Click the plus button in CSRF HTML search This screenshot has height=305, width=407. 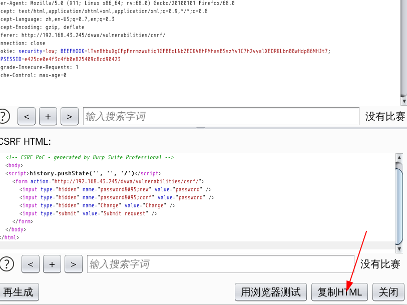[52, 264]
